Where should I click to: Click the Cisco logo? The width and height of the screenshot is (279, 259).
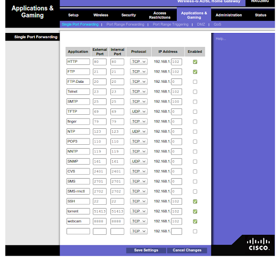pyautogui.click(x=258, y=244)
